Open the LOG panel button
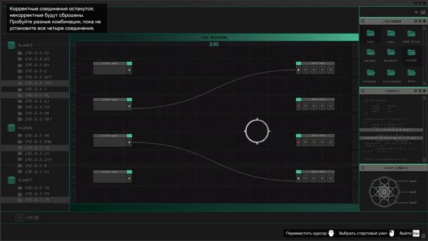 click(x=32, y=218)
